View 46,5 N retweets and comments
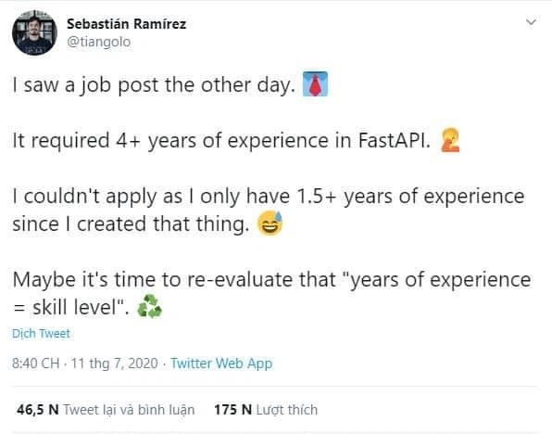Viewport: 552px width, 434px height. click(106, 410)
